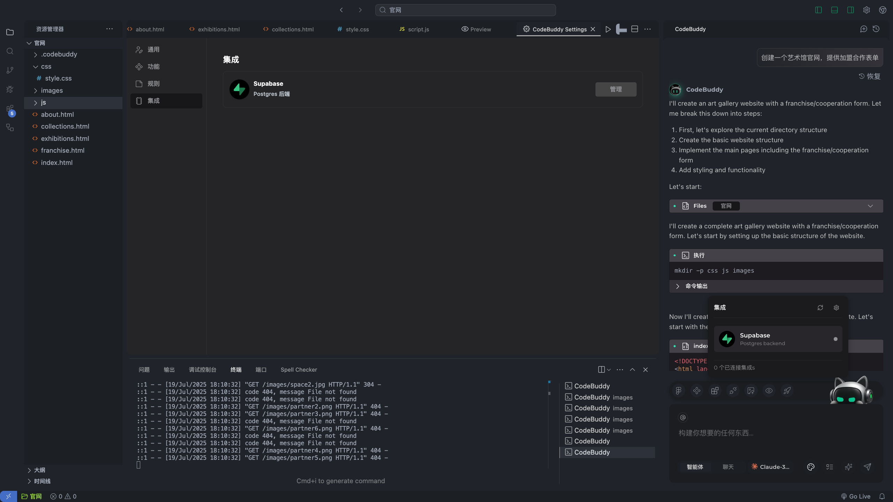Viewport: 893px width, 502px height.
Task: Expand the images folder
Action: click(x=35, y=91)
